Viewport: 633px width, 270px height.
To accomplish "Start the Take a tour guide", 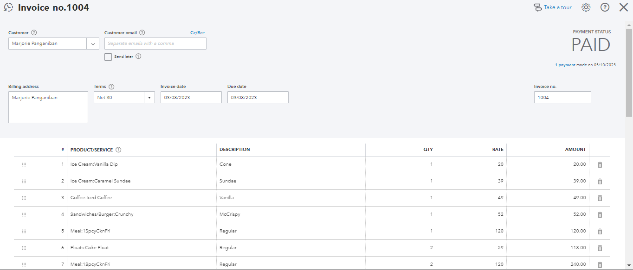I will click(553, 7).
